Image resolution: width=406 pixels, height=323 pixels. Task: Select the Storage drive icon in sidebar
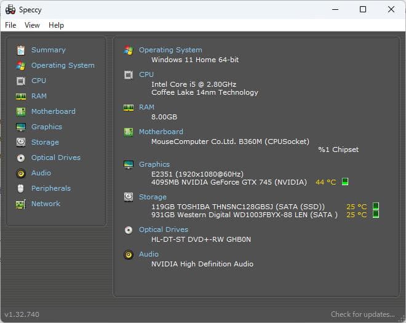tap(21, 142)
